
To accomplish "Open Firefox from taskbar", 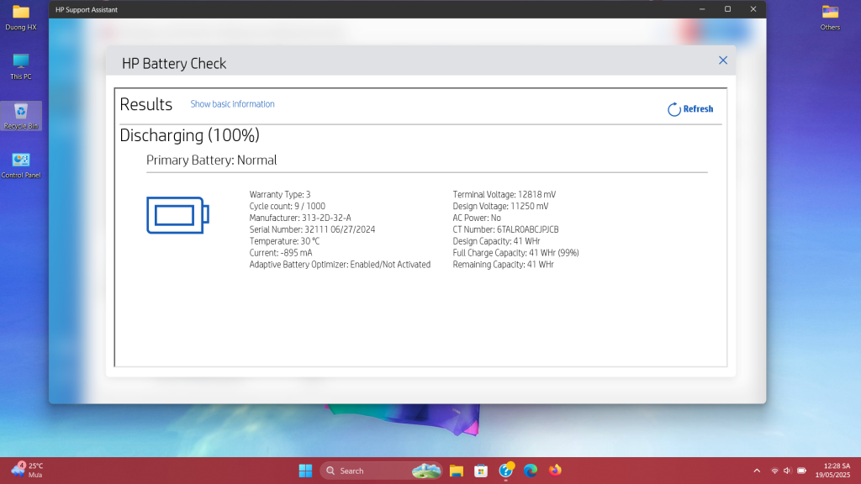I will point(555,471).
